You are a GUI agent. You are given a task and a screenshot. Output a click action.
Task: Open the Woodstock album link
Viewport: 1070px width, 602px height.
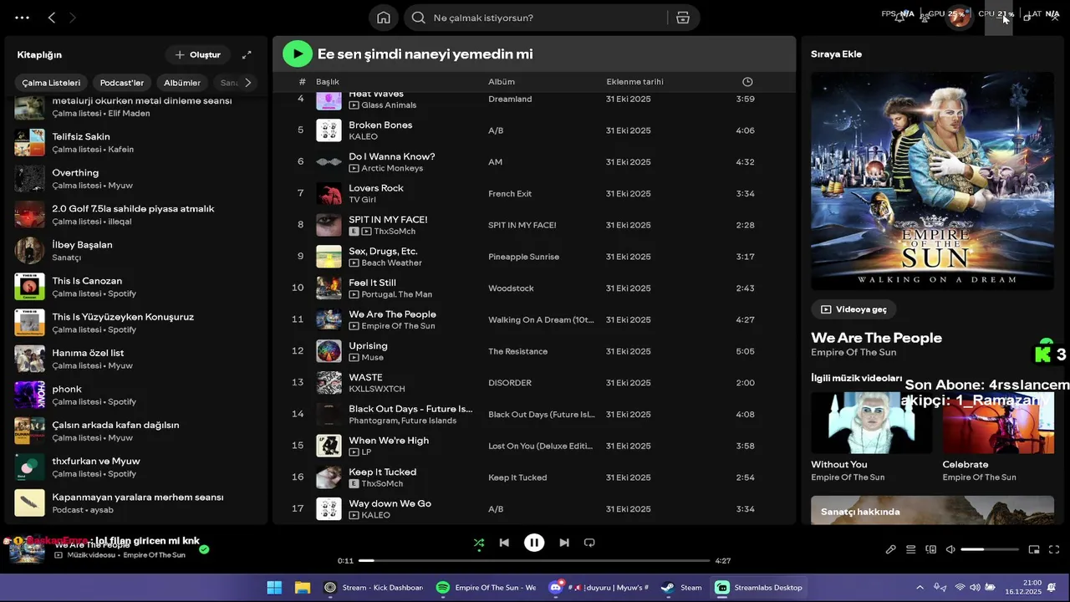tap(511, 288)
